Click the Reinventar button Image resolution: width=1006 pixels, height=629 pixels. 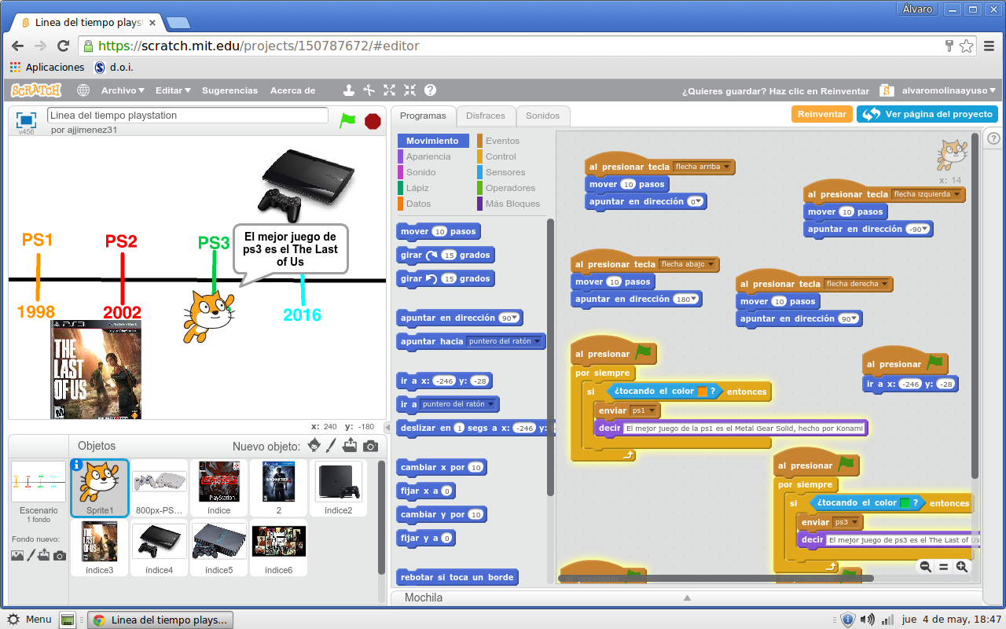coord(821,113)
